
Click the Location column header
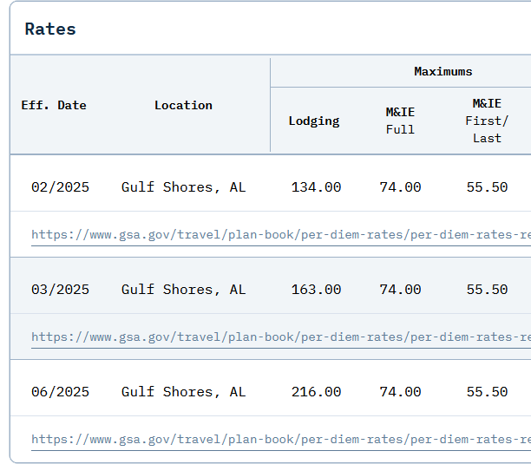[x=183, y=105]
